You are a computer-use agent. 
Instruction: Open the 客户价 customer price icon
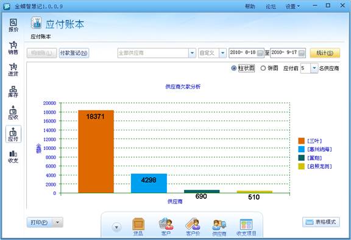pyautogui.click(x=193, y=227)
